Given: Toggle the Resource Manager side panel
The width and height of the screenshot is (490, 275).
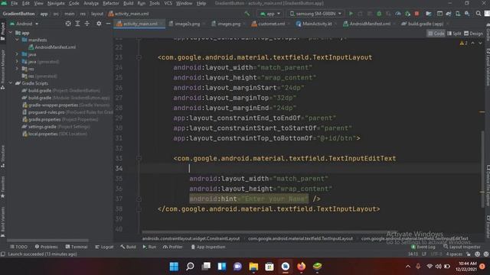Looking at the screenshot, I should click(x=3, y=70).
